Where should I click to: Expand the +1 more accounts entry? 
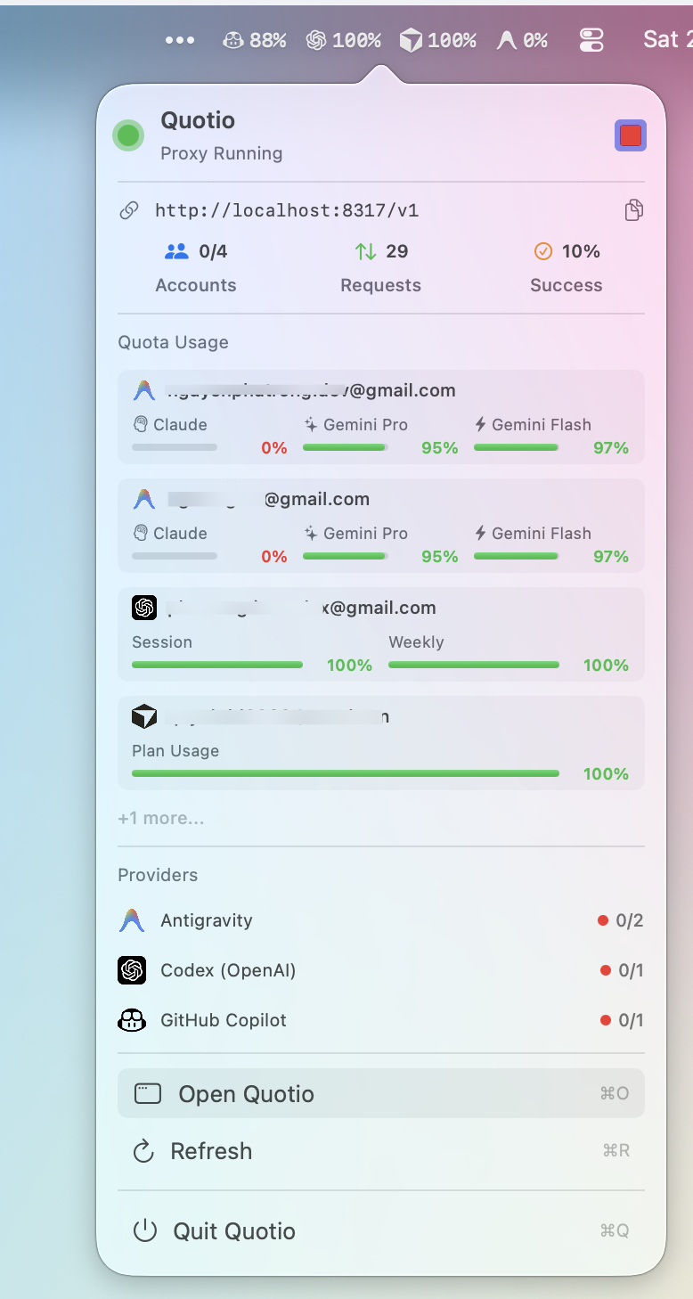[x=161, y=817]
